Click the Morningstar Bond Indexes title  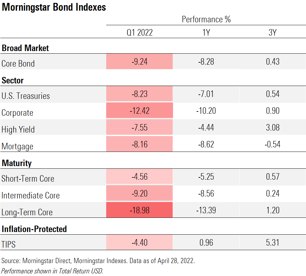(54, 7)
